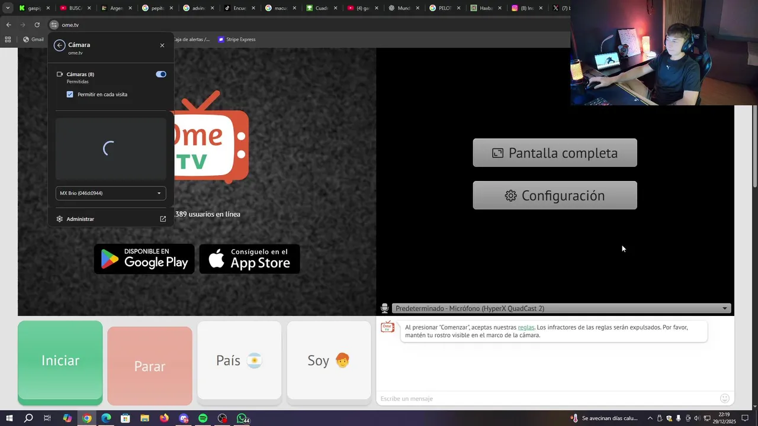Viewport: 758px width, 426px height.
Task: Open Copilot from the taskbar
Action: pos(68,418)
